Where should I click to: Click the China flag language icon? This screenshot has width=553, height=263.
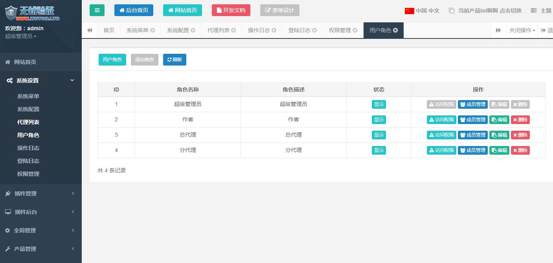click(409, 11)
